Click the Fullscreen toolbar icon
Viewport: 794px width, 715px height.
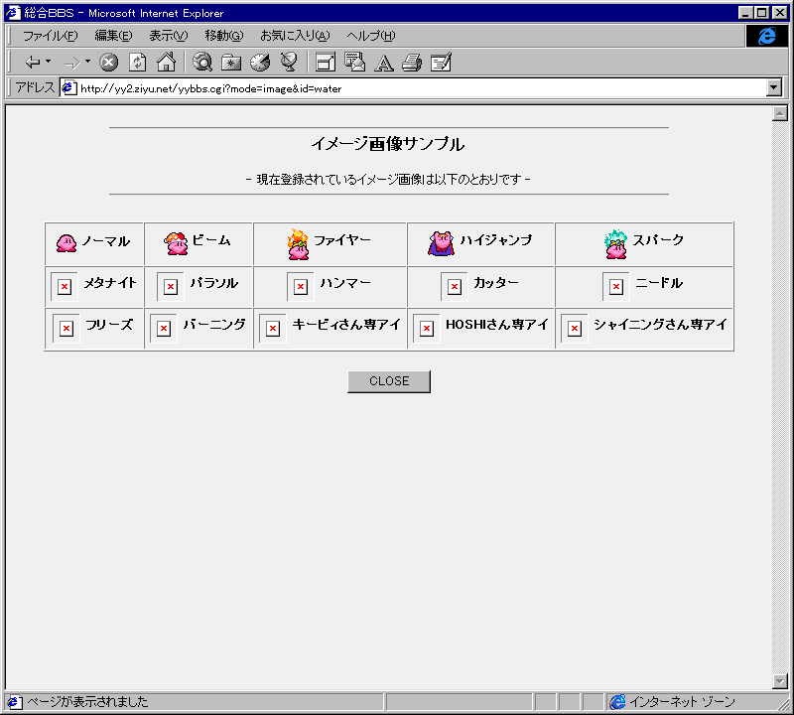pyautogui.click(x=326, y=63)
